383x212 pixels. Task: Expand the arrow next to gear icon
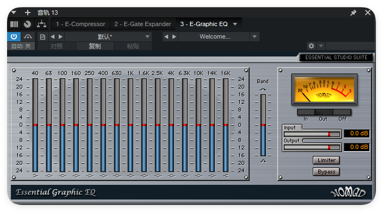(x=321, y=46)
